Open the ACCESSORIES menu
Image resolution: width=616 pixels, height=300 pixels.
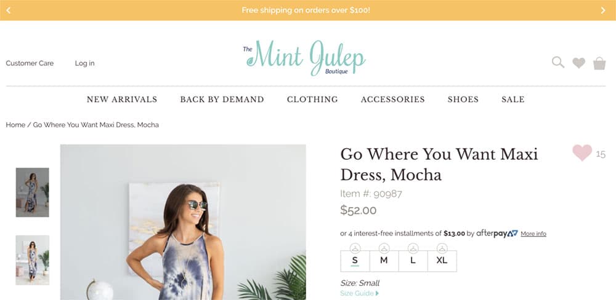(393, 99)
